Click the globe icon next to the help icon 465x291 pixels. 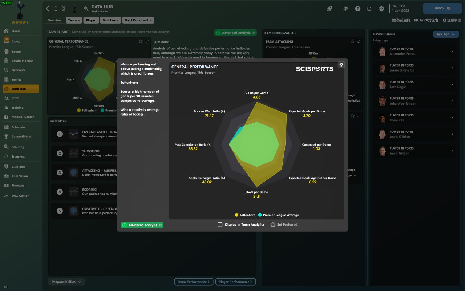(x=345, y=8)
